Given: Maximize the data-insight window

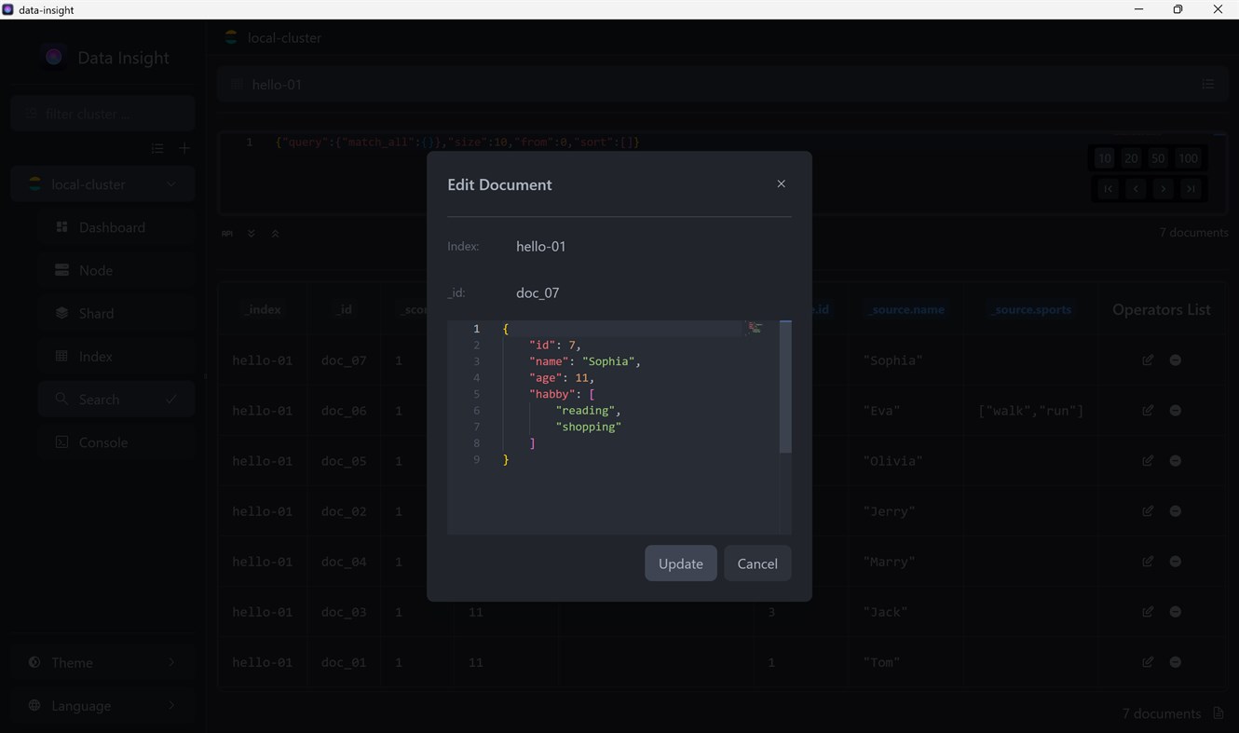Looking at the screenshot, I should point(1178,9).
